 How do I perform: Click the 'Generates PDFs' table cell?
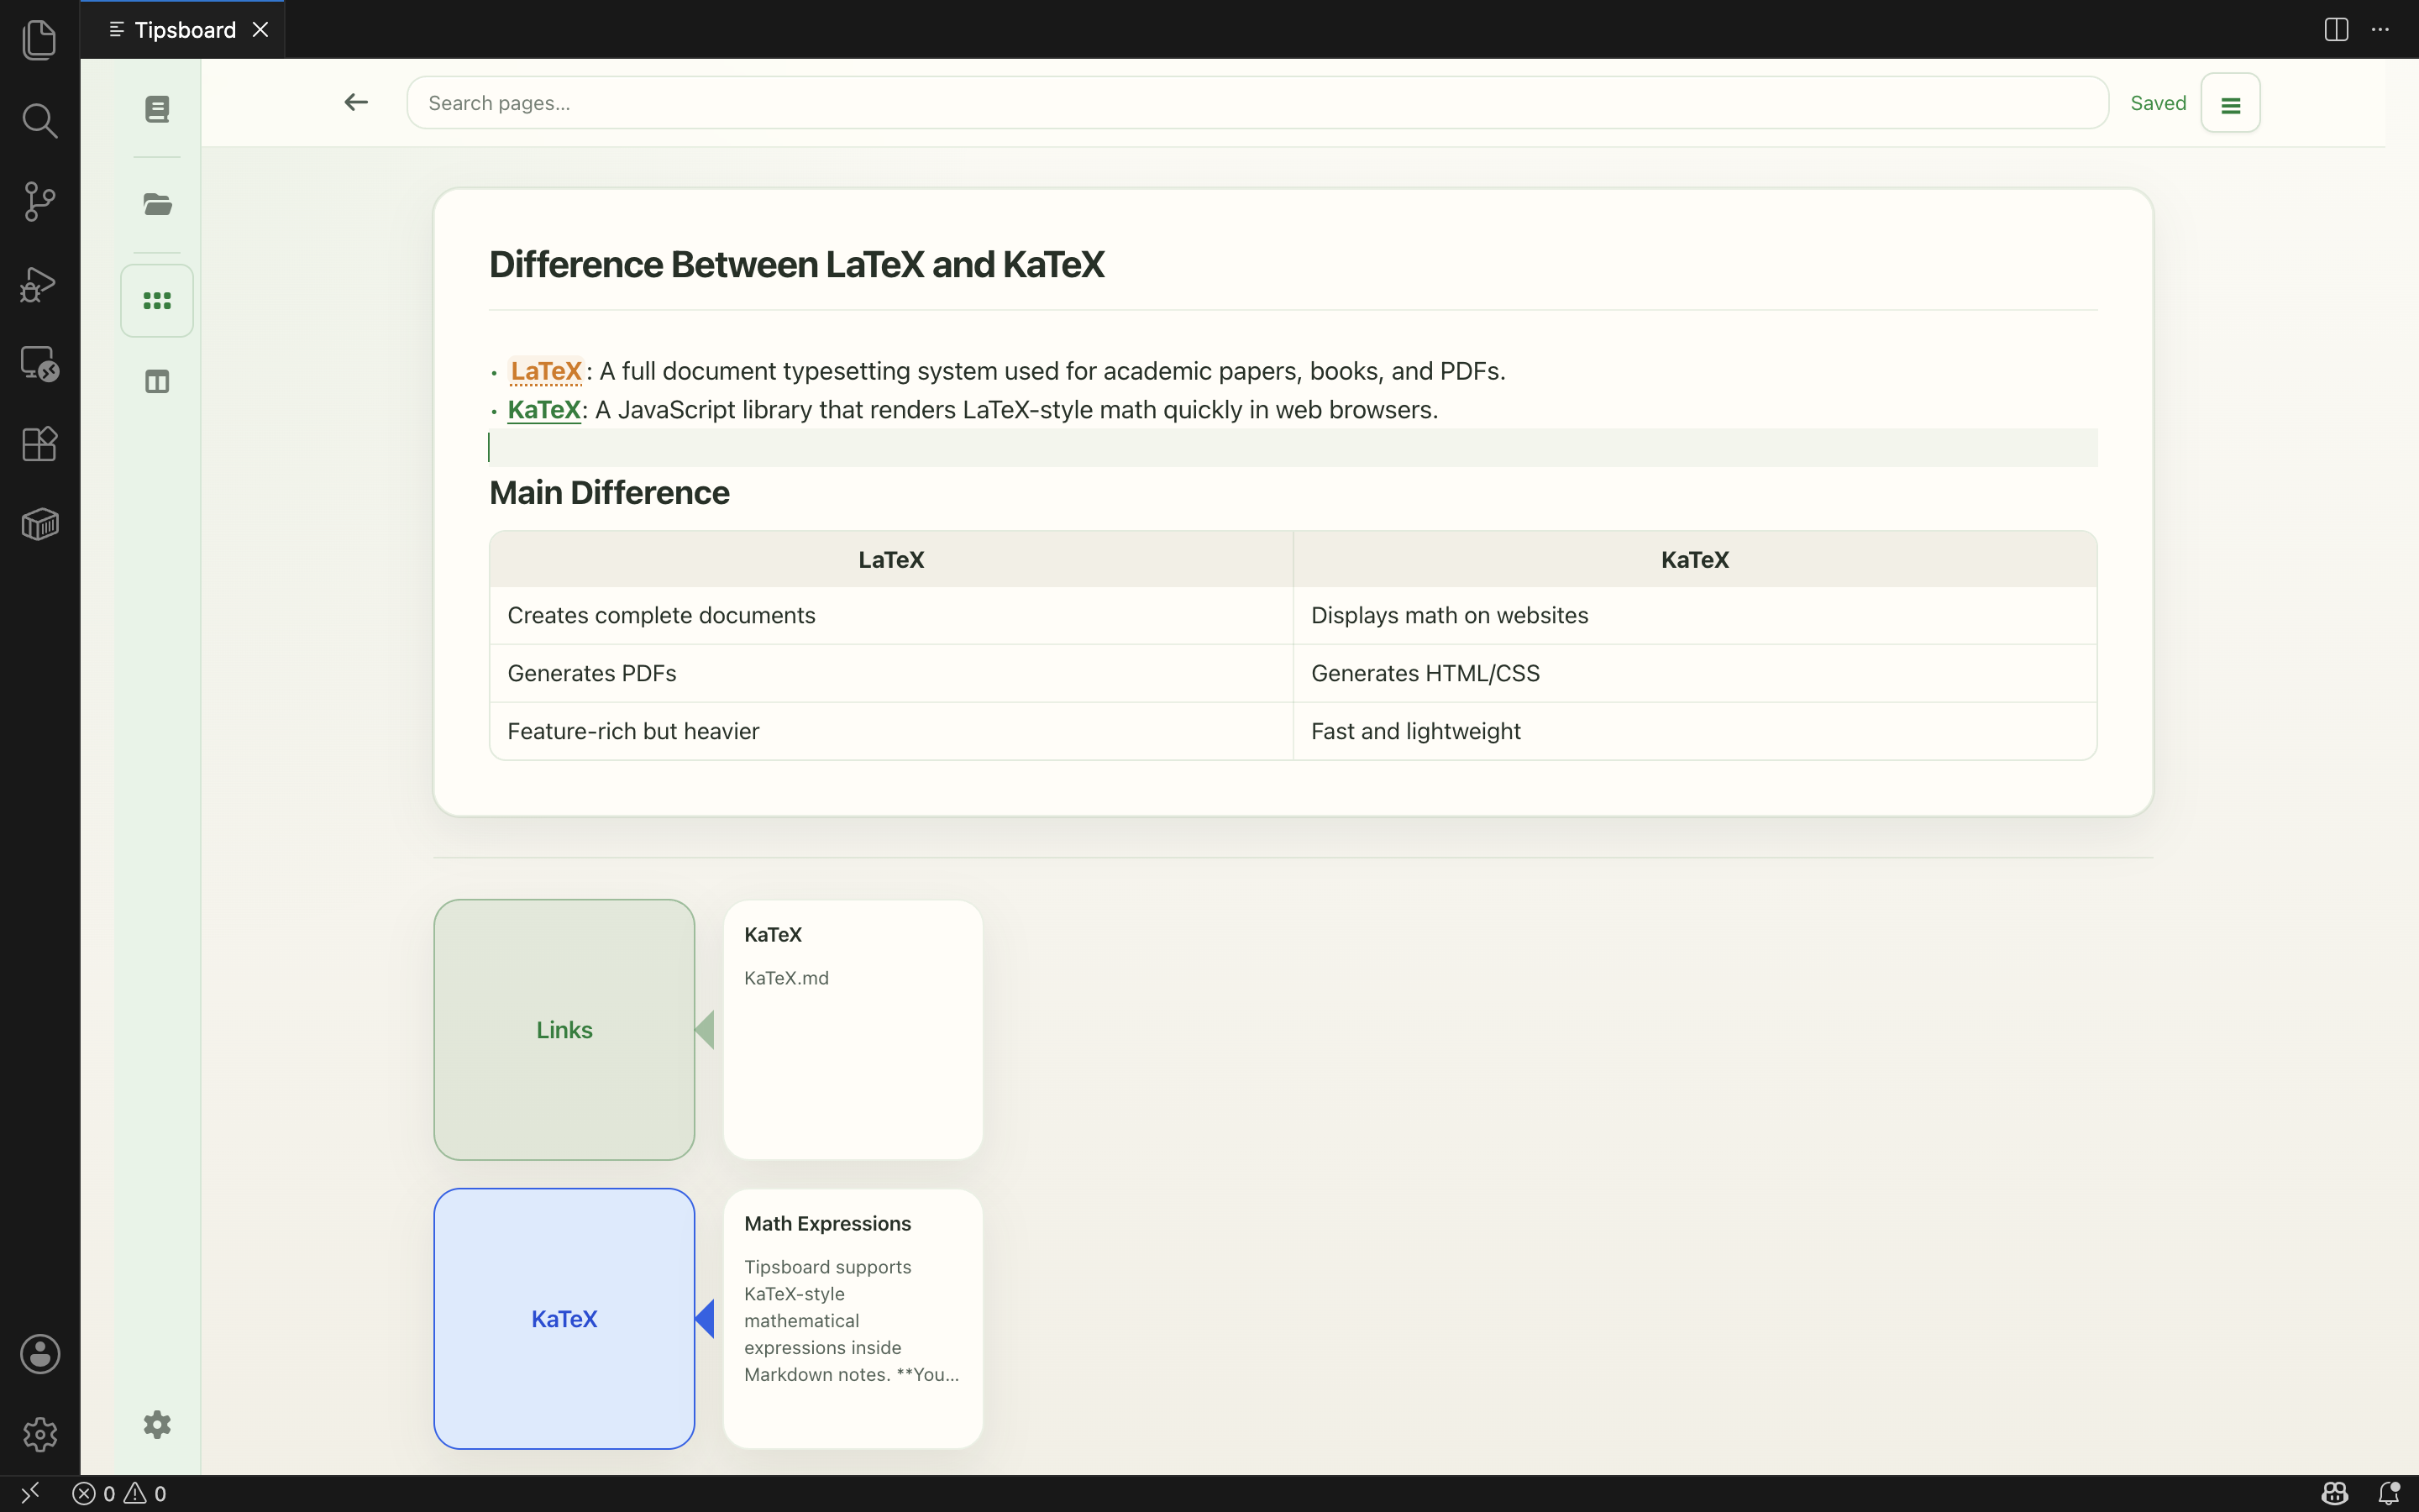coord(890,674)
